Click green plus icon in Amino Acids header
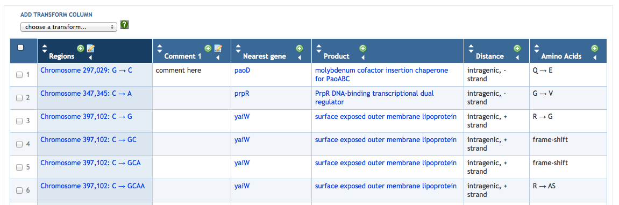This screenshot has width=619, height=205. (594, 48)
